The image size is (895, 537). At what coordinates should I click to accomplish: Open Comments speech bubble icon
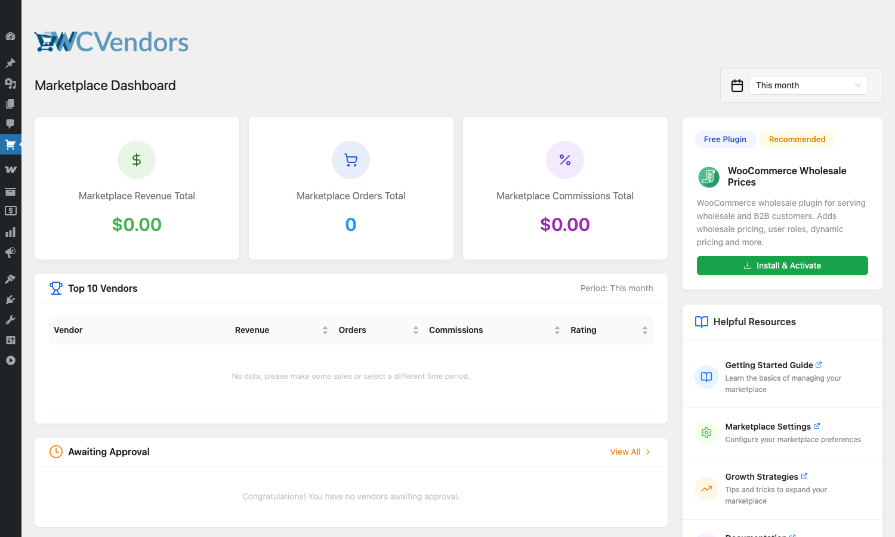[x=10, y=124]
